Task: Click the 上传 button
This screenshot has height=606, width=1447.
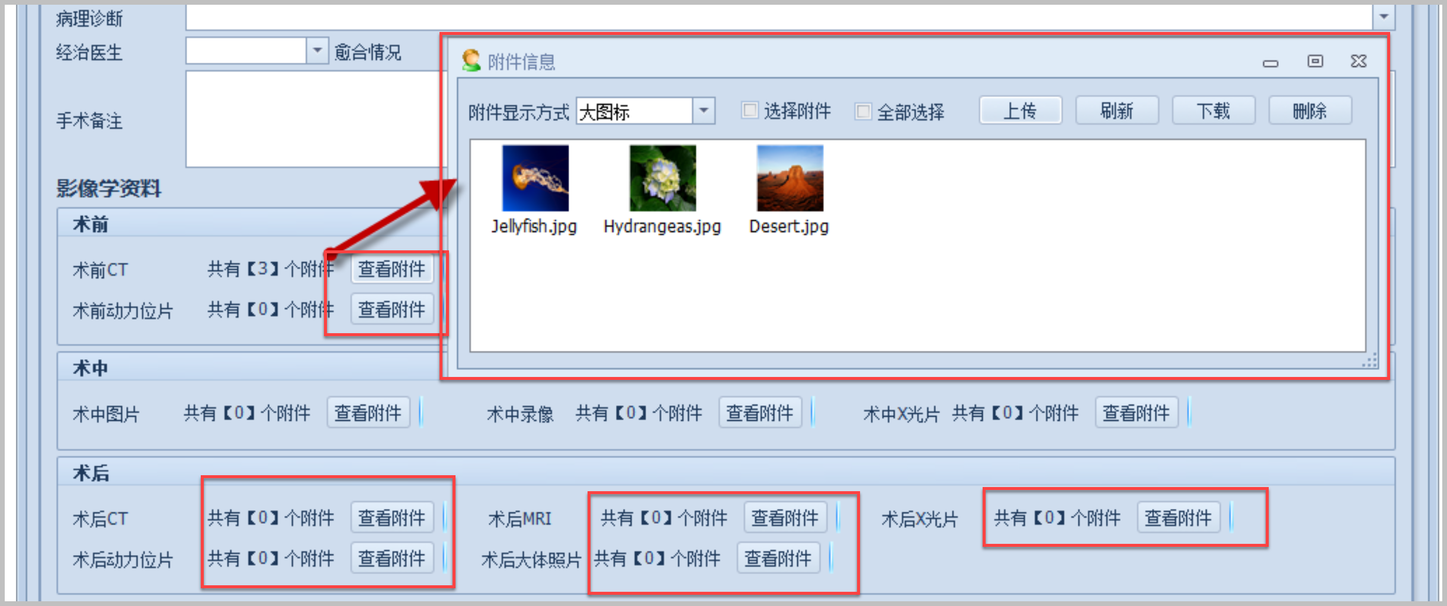Action: point(1021,110)
